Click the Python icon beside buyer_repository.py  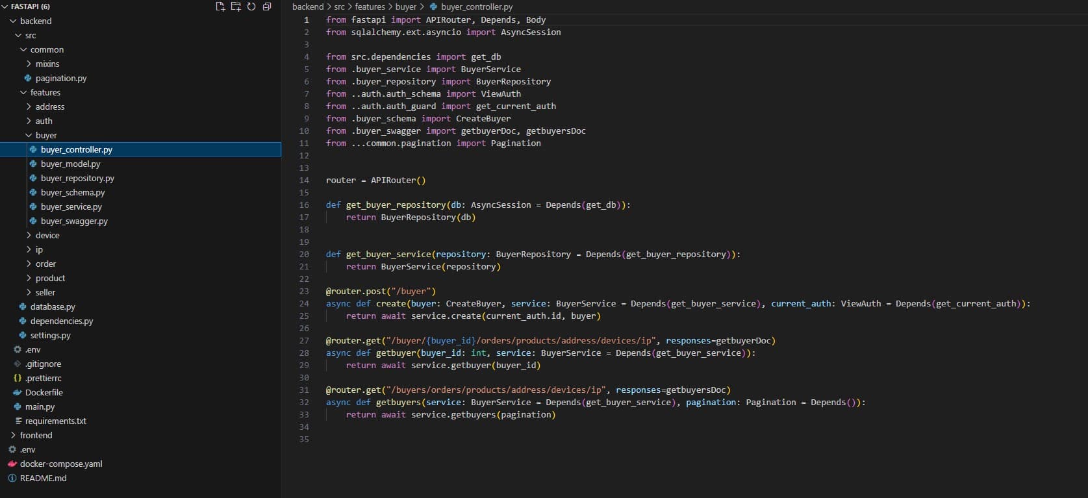pos(33,178)
